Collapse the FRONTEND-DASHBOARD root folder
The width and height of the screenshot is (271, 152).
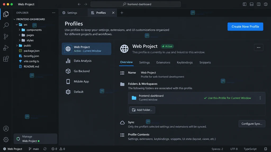click(x=15, y=19)
